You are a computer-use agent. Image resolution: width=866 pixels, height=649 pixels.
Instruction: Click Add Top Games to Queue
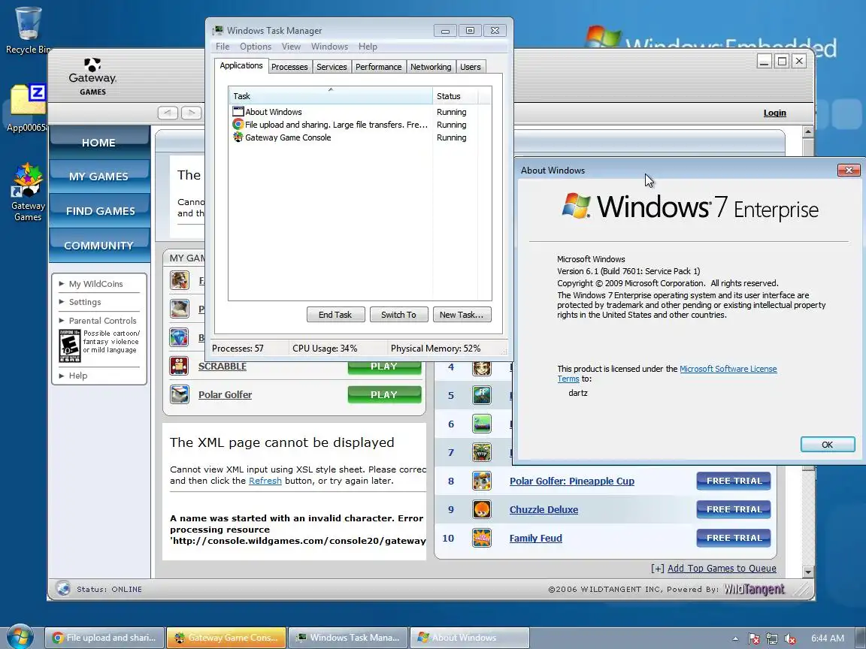722,569
